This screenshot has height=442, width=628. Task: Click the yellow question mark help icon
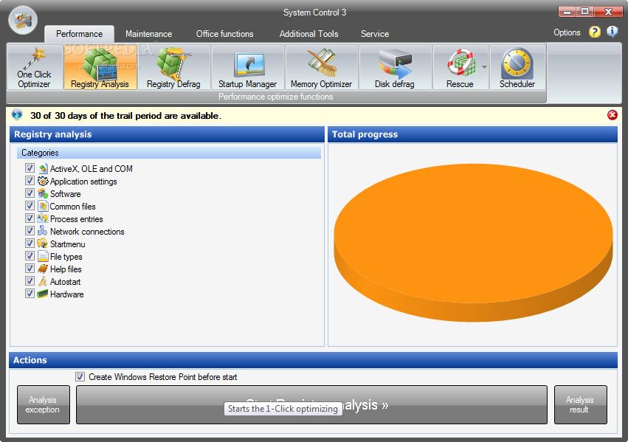[594, 32]
